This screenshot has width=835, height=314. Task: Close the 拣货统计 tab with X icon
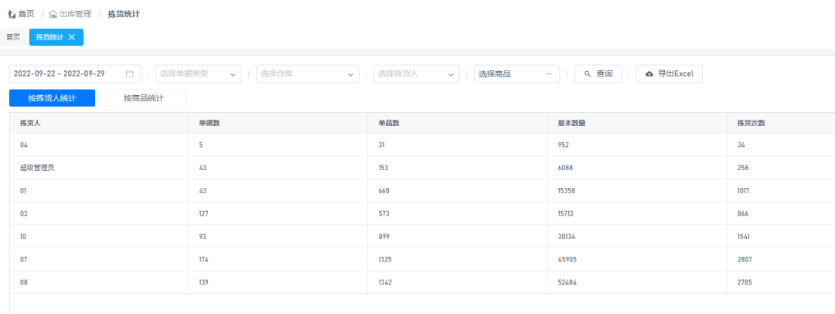coord(72,37)
